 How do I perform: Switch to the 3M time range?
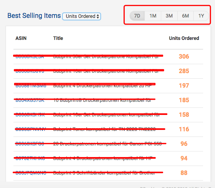coord(169,16)
